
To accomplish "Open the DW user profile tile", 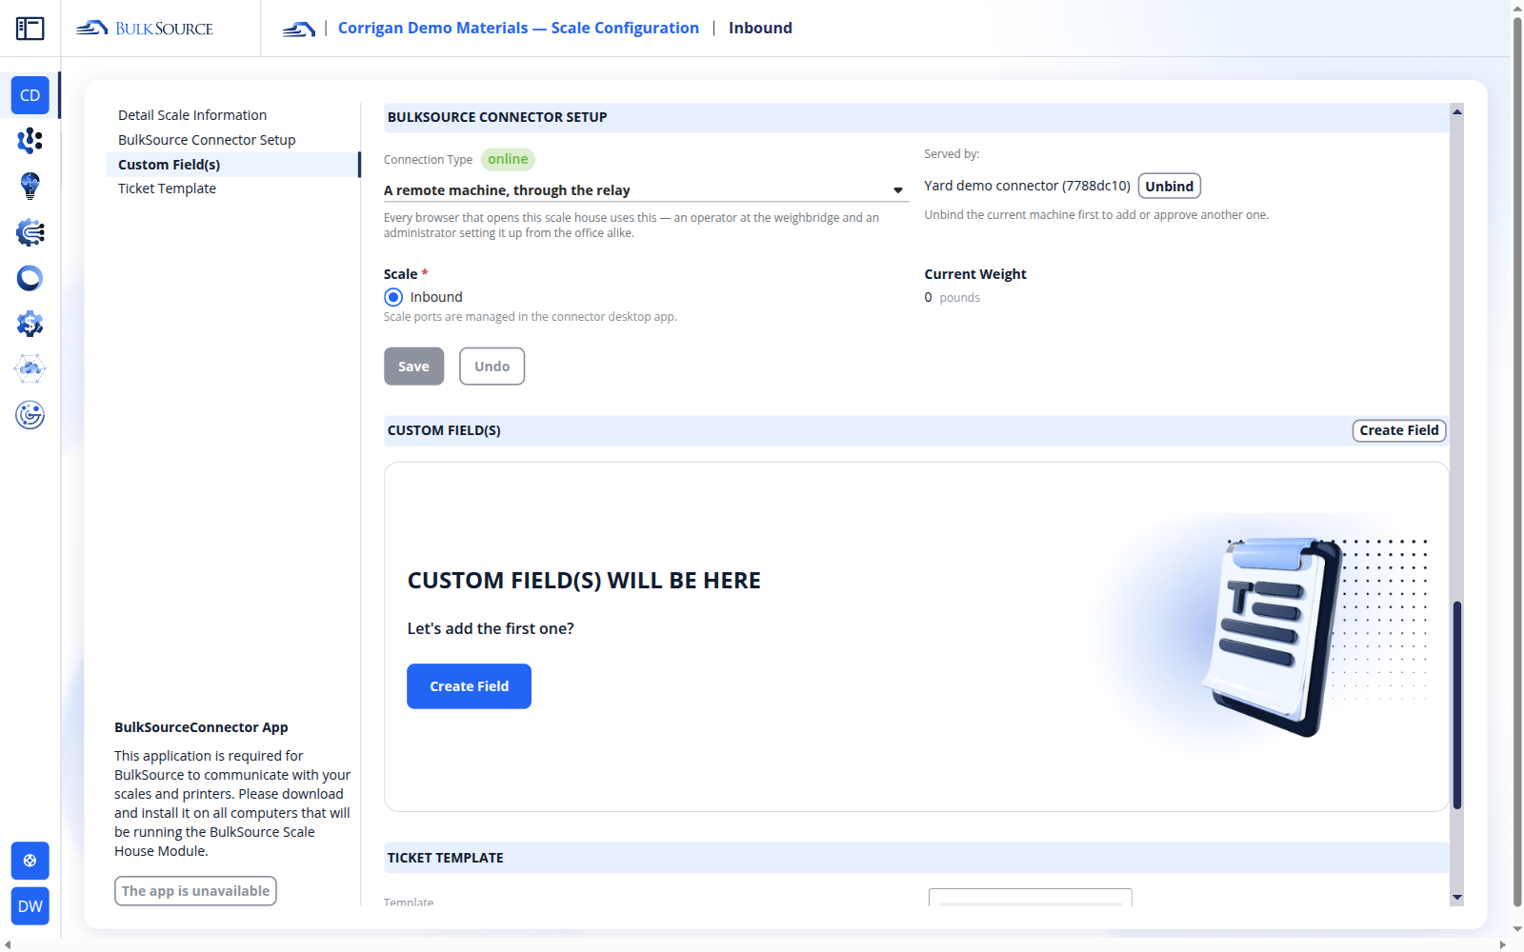I will coord(30,906).
